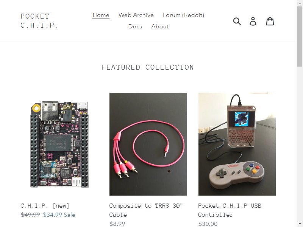Go to the Web Archive page
The image size is (303, 227).
(136, 15)
